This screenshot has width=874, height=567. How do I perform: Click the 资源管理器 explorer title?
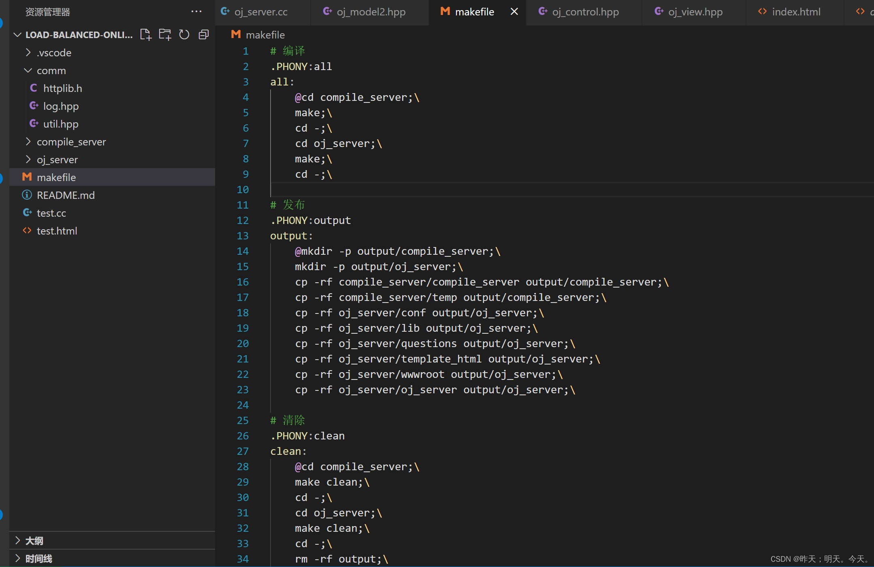[48, 12]
